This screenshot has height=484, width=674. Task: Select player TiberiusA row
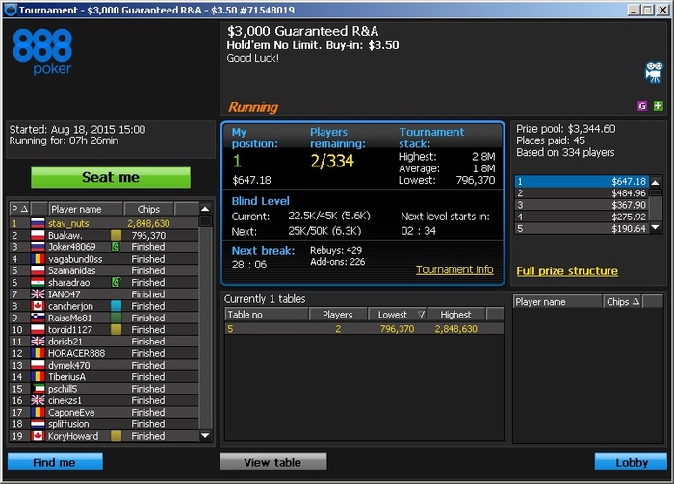104,376
